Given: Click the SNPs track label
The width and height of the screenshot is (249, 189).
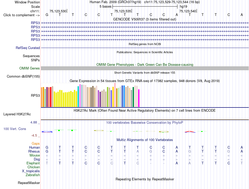Looking at the screenshot, I should point(35,60).
